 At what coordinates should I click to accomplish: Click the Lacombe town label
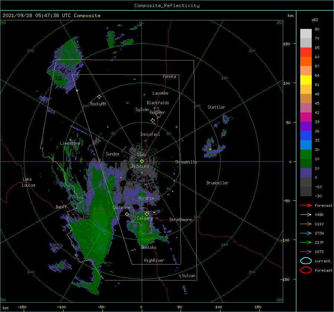click(160, 93)
